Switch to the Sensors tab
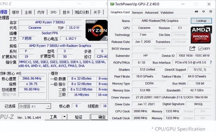Image resolution: width=216 pixels, height=132 pixels. [137, 13]
